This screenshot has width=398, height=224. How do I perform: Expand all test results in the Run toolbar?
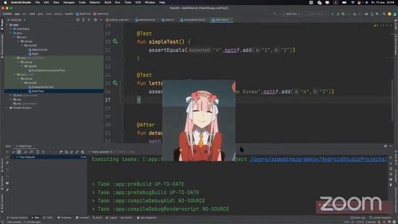click(x=38, y=152)
